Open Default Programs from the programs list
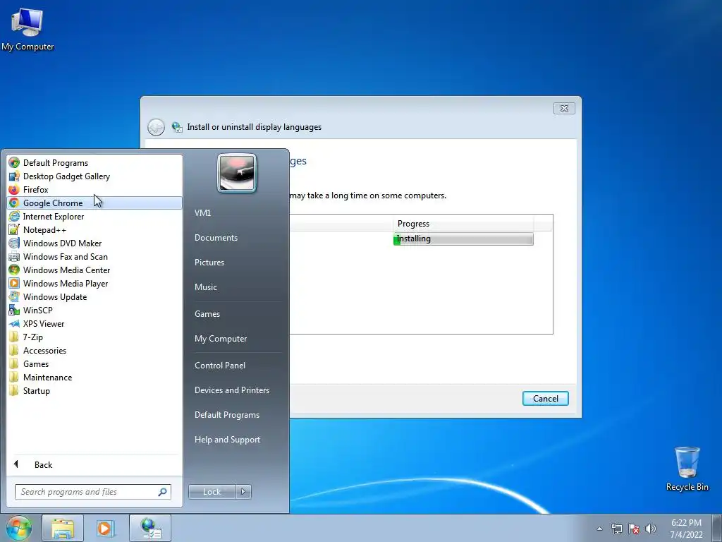The height and width of the screenshot is (542, 722). (x=94, y=163)
